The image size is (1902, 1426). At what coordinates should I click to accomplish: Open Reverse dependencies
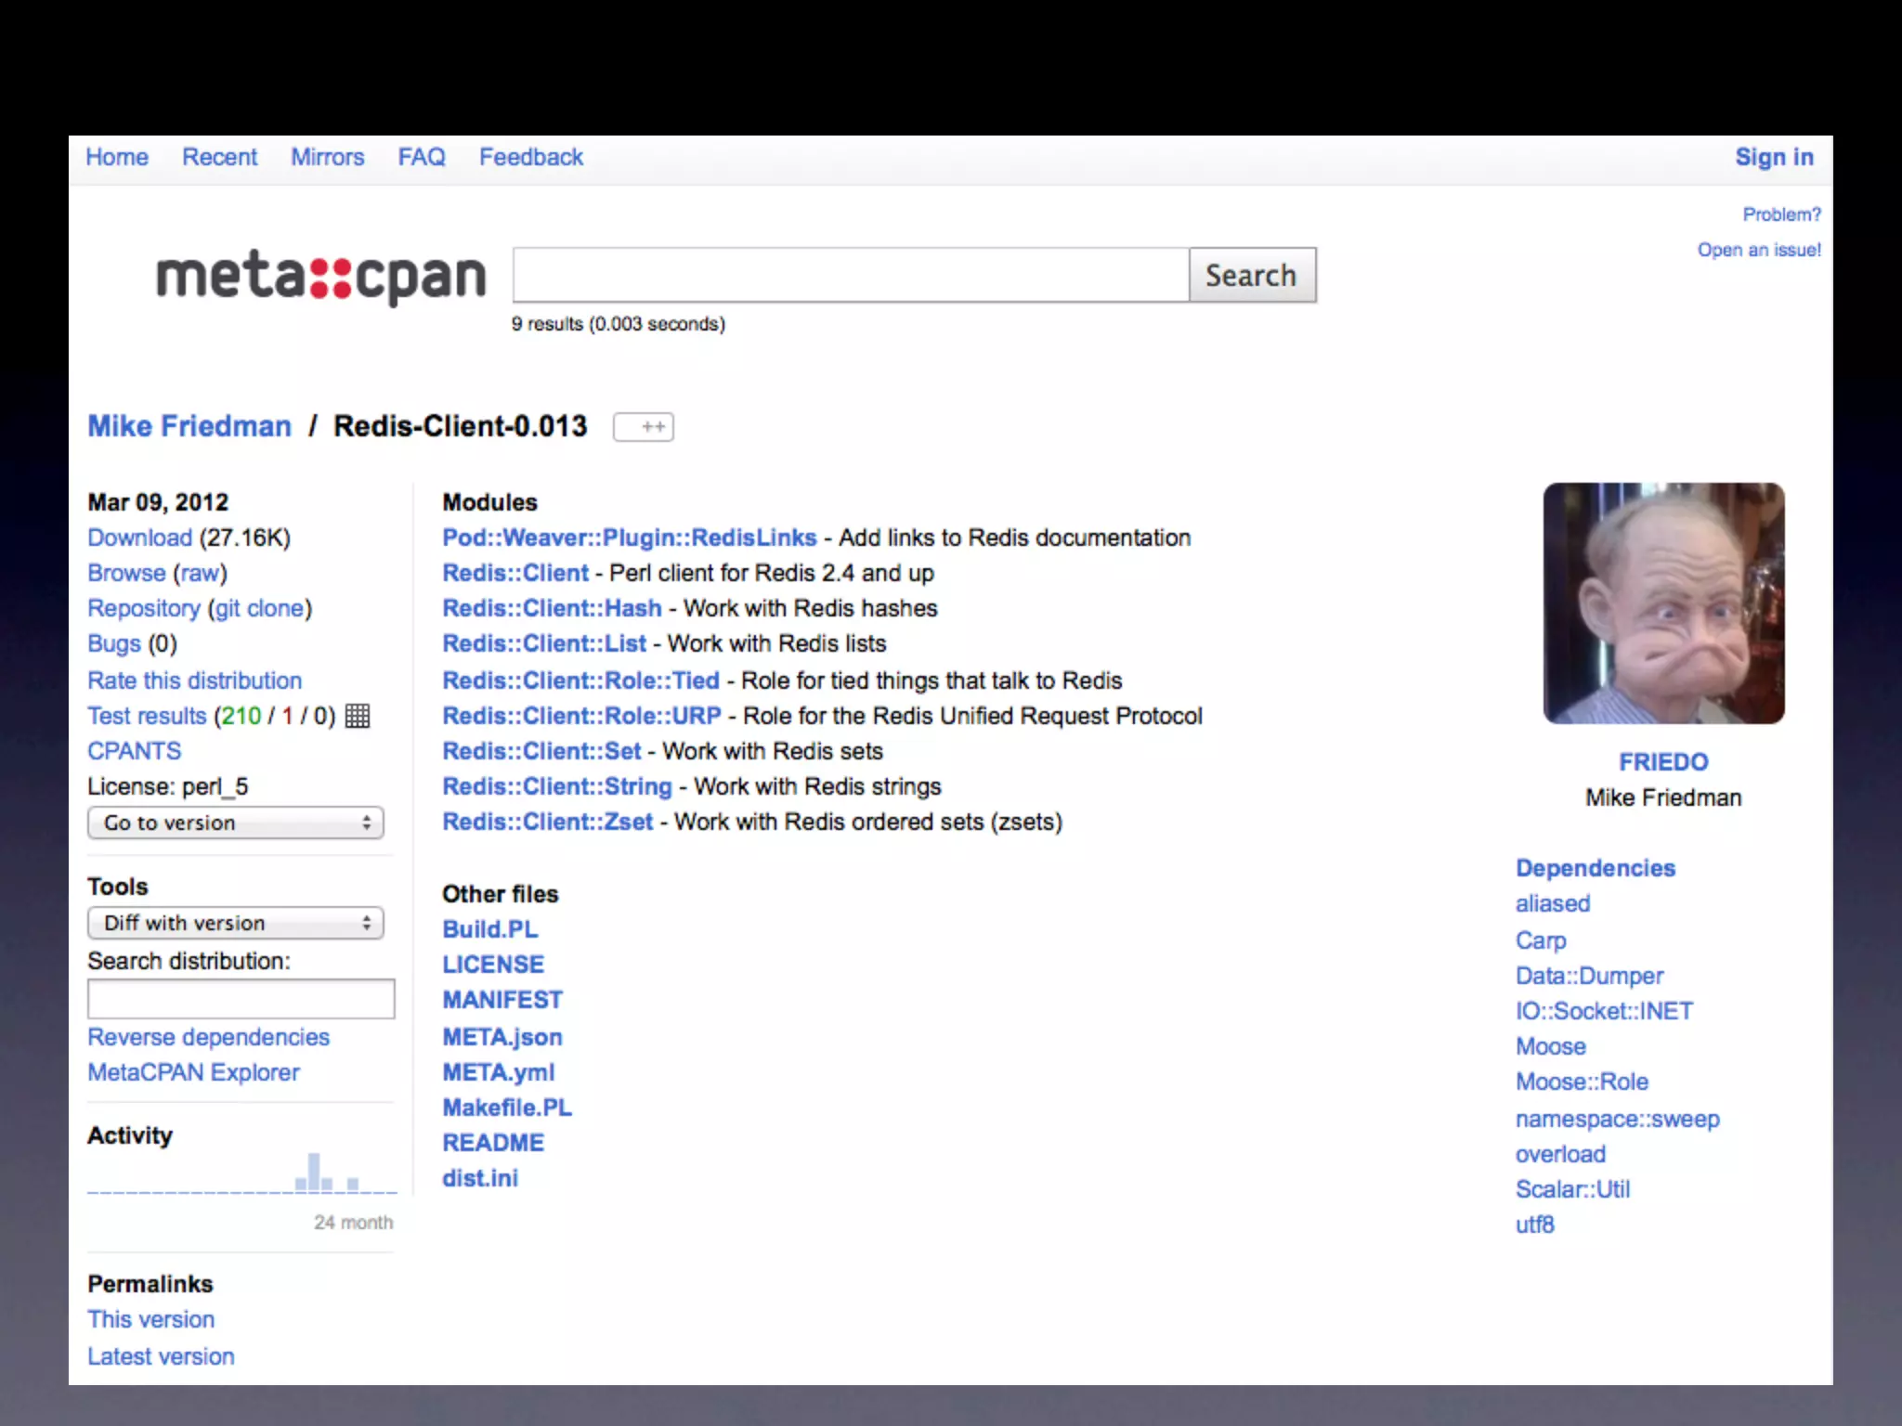208,1037
